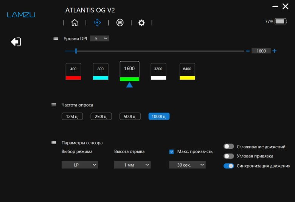Set polling rate to 500Гц

pos(130,117)
